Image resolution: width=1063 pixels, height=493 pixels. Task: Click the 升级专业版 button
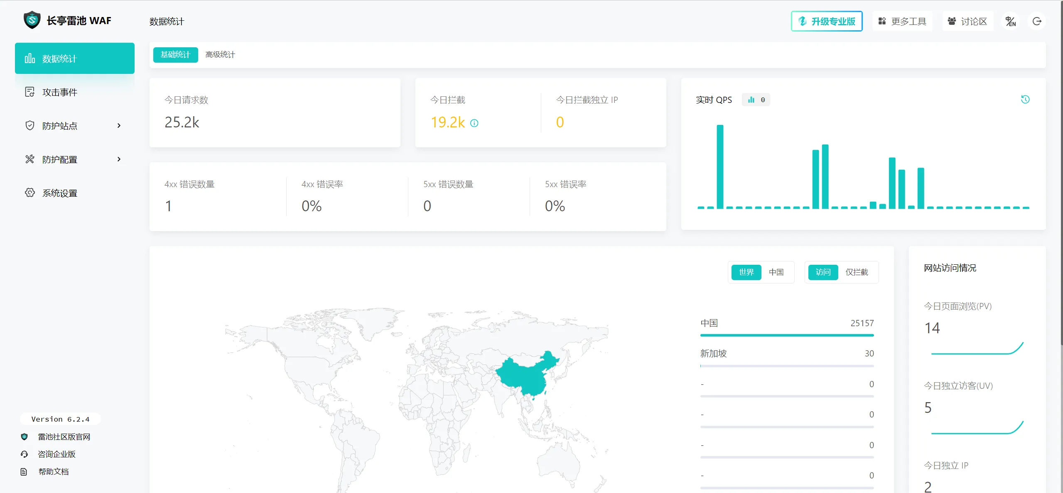[x=827, y=21]
